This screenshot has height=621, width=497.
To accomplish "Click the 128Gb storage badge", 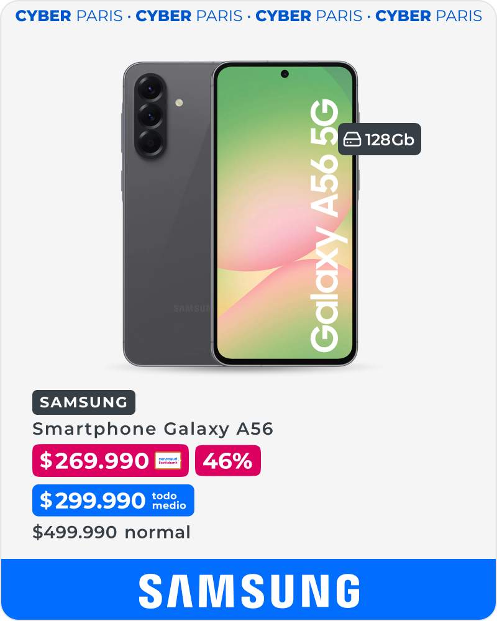I will click(380, 139).
